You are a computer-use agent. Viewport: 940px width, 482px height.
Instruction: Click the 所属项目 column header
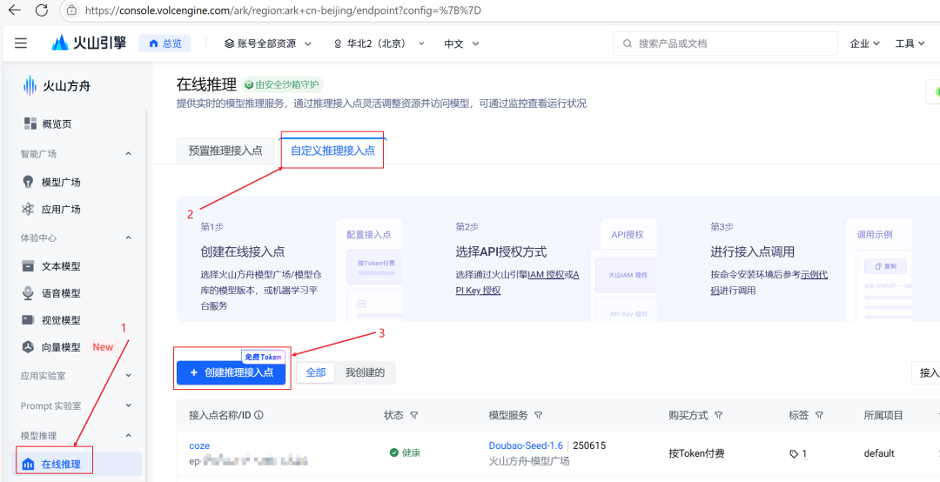883,416
